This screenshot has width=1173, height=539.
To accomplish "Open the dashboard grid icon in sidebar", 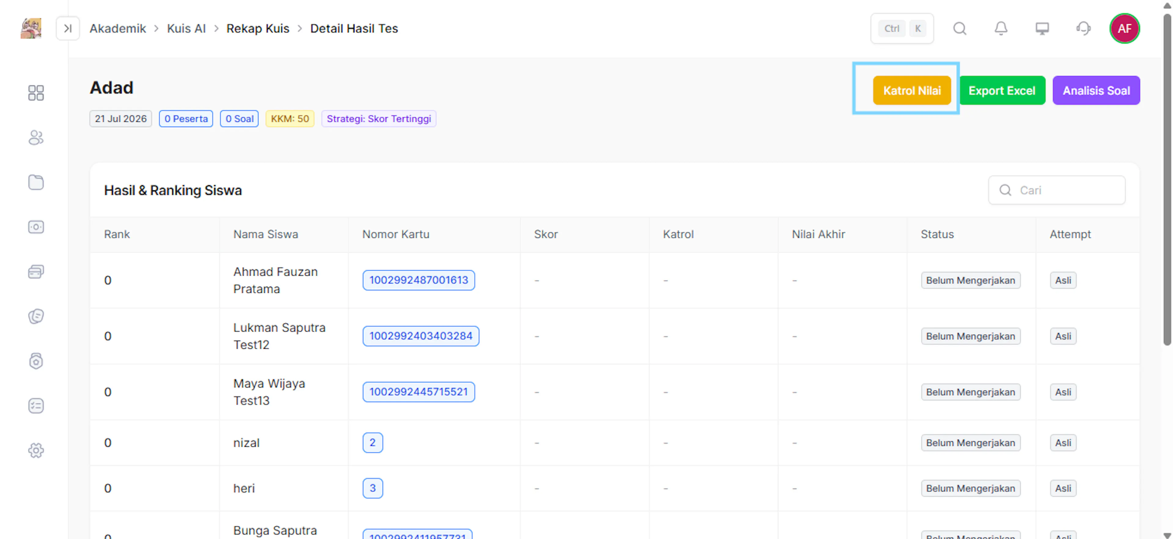I will (36, 93).
